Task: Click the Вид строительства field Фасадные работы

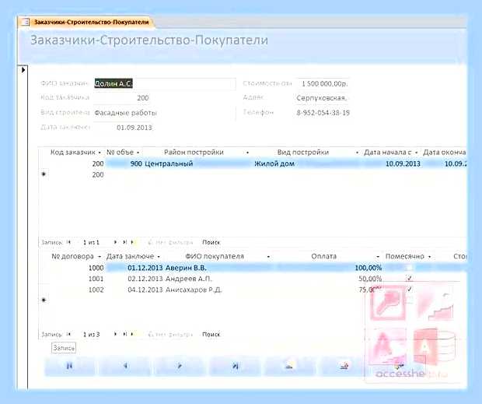Action: point(165,113)
